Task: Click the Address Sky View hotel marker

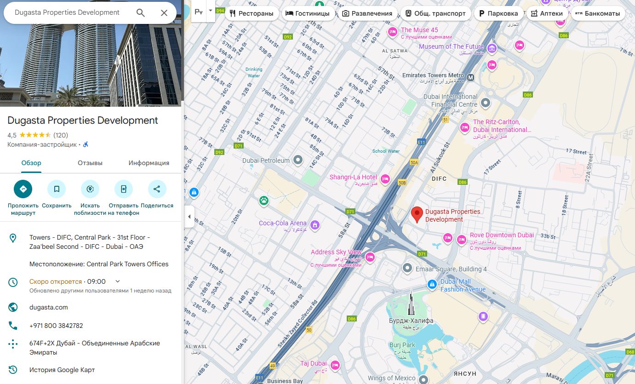Action: coord(370,257)
